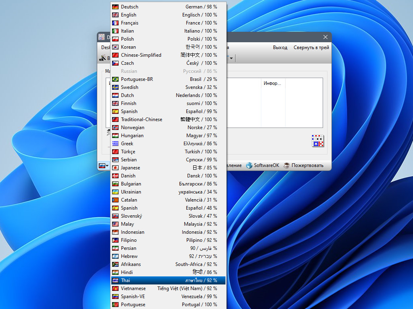Click the South African flag for Afrikaans
Image resolution: width=413 pixels, height=309 pixels.
pyautogui.click(x=115, y=264)
